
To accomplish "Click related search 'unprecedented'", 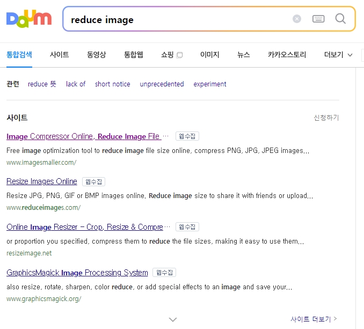I will click(x=162, y=84).
